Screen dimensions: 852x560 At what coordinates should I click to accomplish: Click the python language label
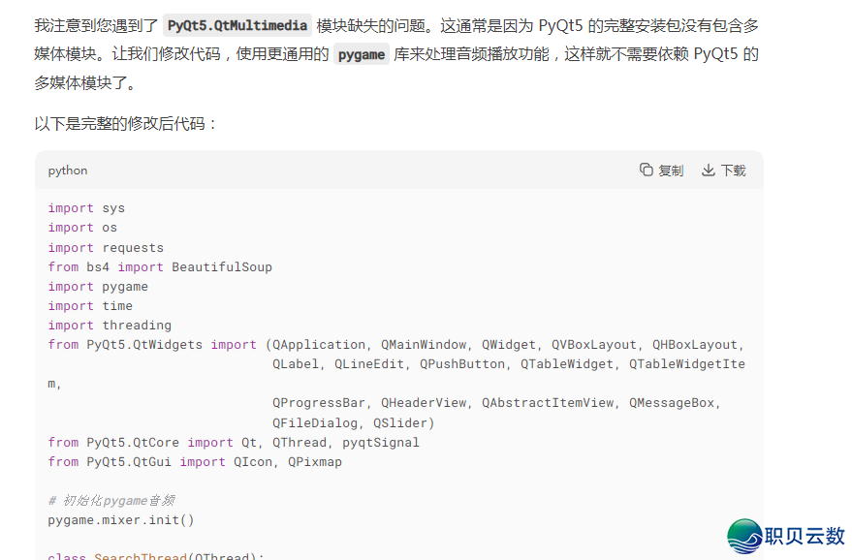point(68,171)
